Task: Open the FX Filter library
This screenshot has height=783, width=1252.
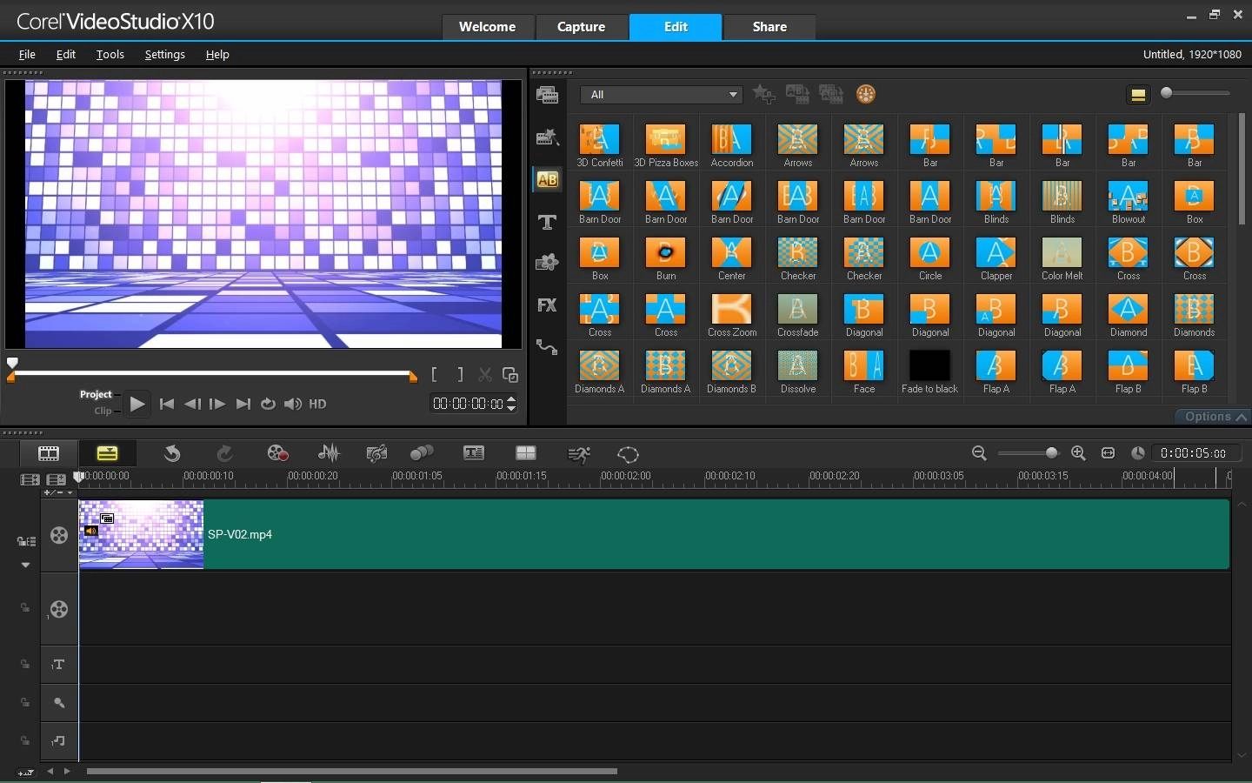Action: (547, 305)
